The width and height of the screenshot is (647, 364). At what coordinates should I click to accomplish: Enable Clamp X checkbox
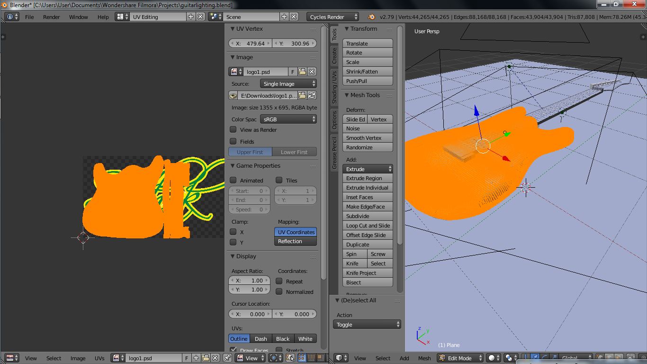coord(233,232)
